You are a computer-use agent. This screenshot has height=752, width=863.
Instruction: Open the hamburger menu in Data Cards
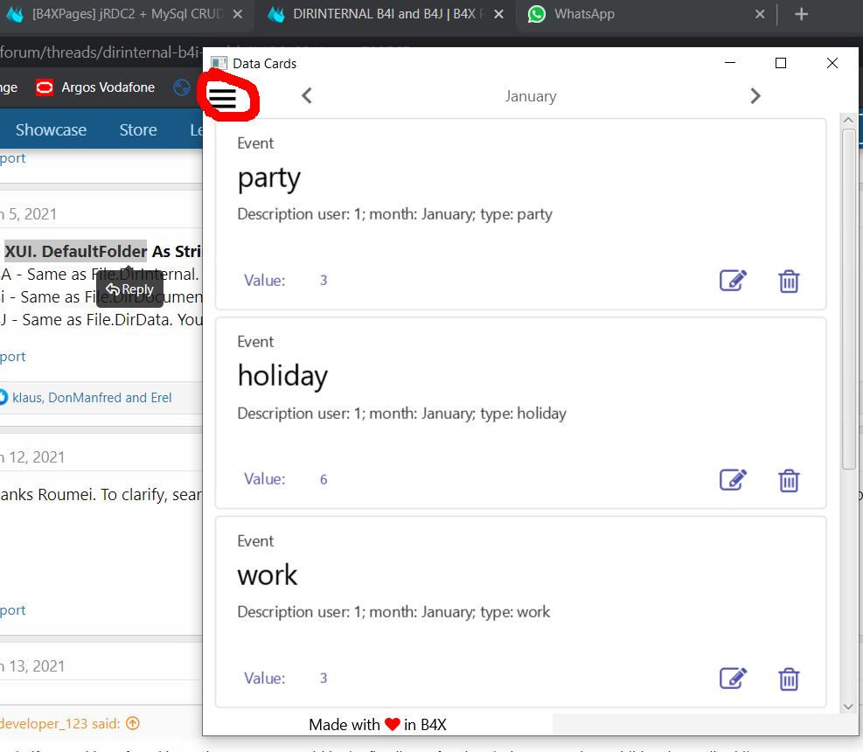point(222,98)
